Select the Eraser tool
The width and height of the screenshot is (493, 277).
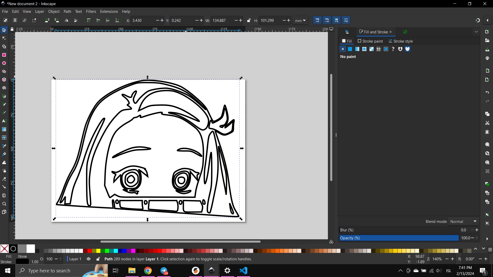(4, 179)
